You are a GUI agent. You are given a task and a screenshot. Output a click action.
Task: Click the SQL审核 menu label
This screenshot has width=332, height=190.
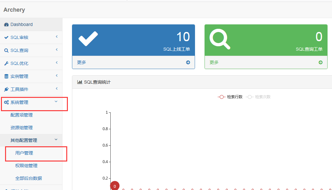click(19, 37)
